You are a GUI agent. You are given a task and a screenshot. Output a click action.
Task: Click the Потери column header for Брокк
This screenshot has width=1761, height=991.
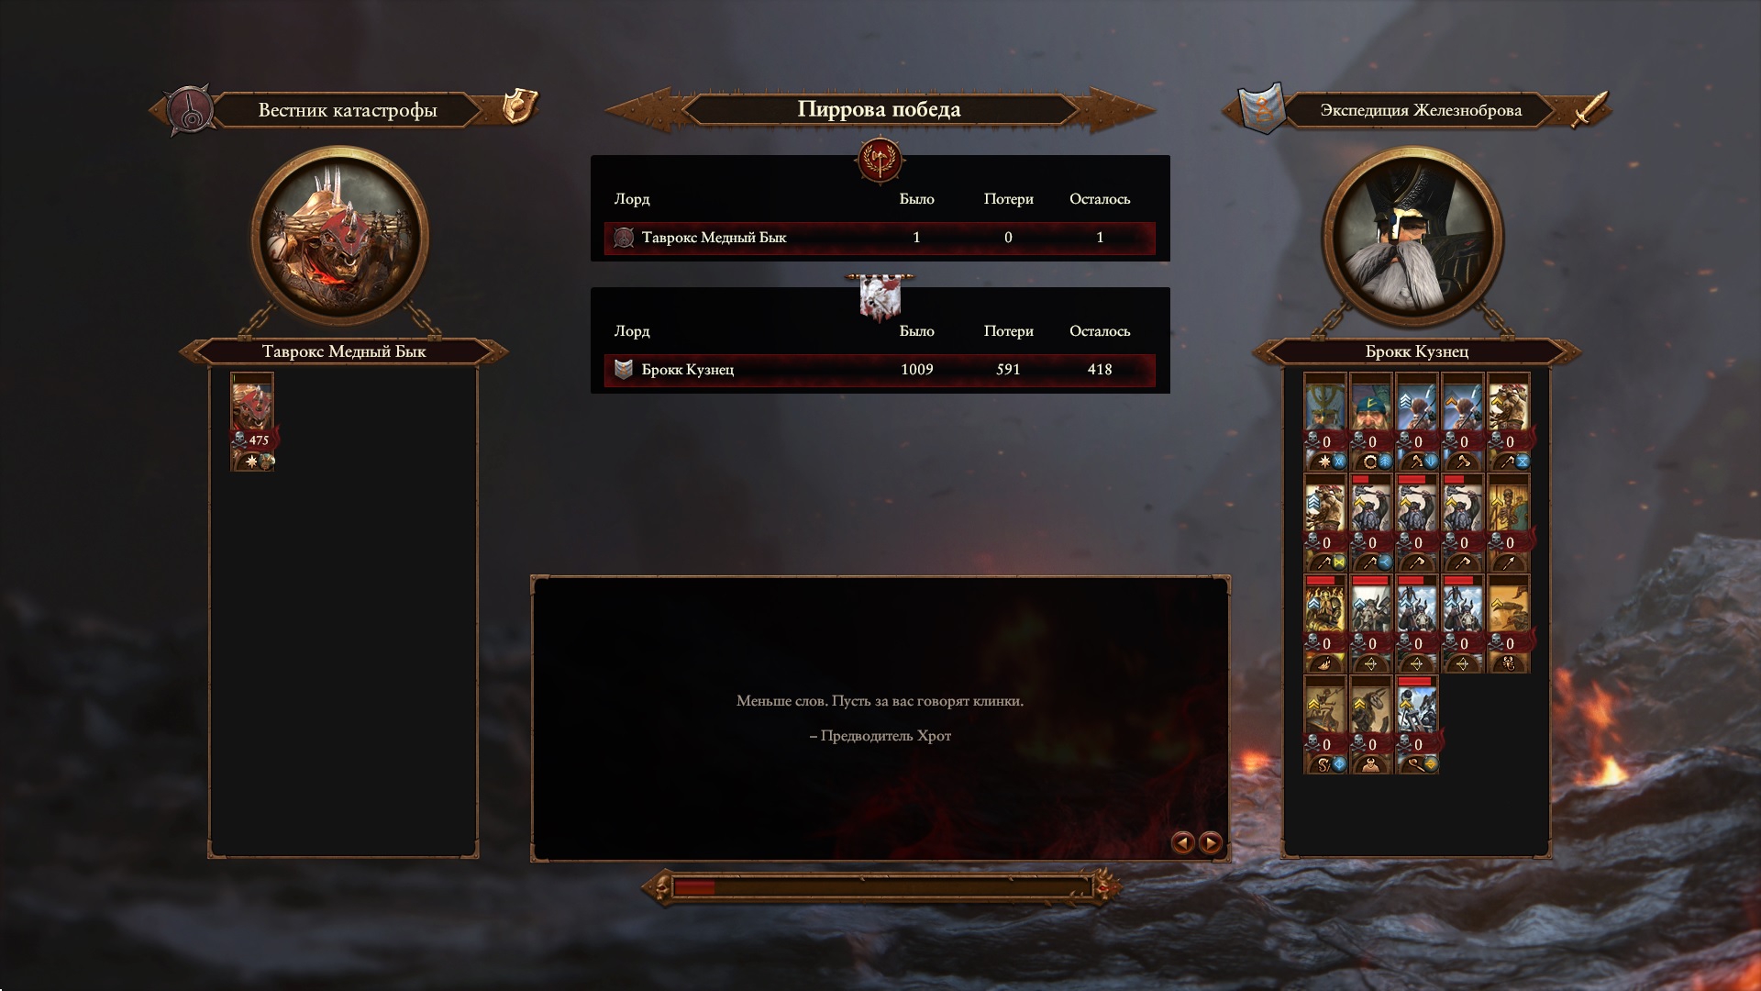coord(1008,331)
